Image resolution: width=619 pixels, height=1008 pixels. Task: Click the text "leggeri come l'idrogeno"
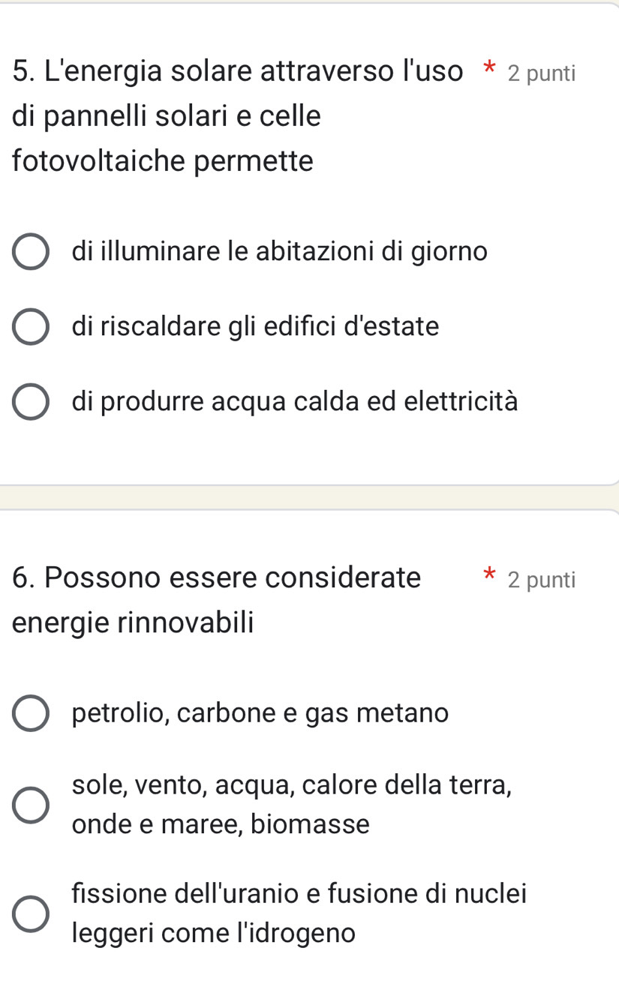tap(214, 933)
